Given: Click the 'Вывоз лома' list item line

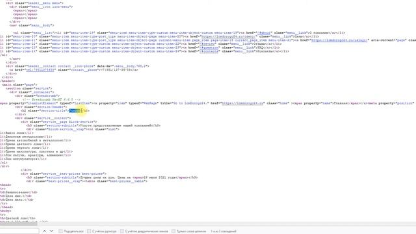Looking at the screenshot, I should (x=17, y=133).
